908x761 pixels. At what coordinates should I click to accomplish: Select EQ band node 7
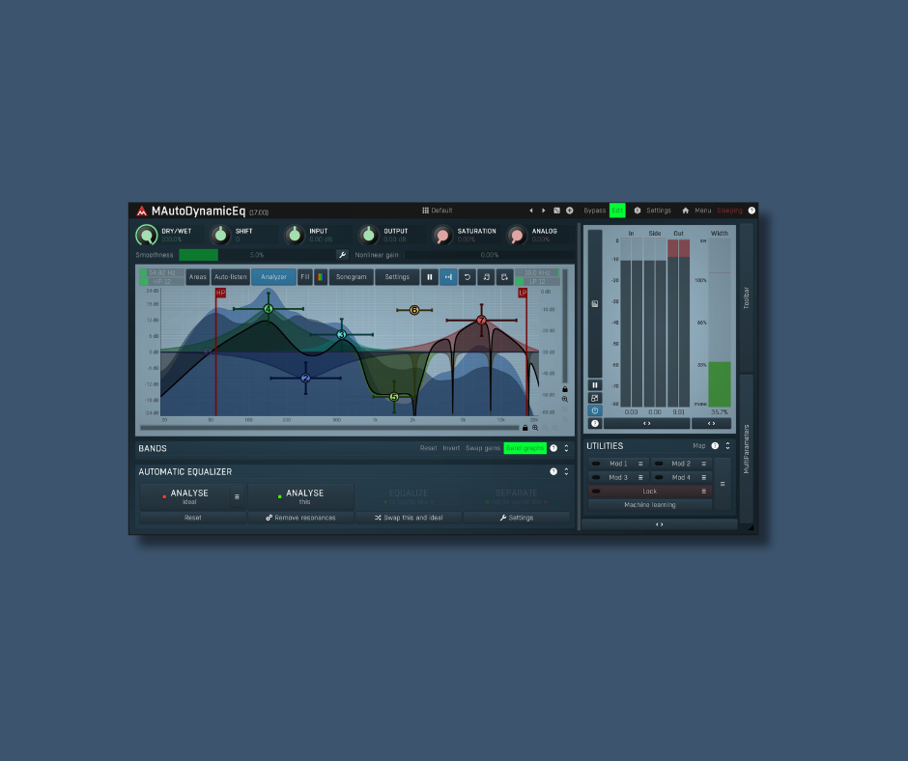(481, 321)
